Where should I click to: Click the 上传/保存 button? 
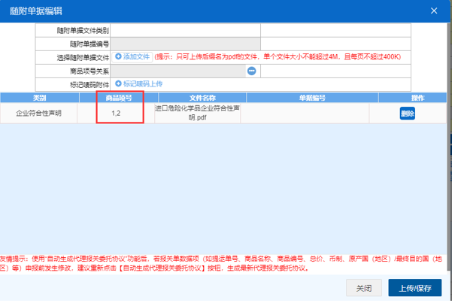[x=415, y=289]
